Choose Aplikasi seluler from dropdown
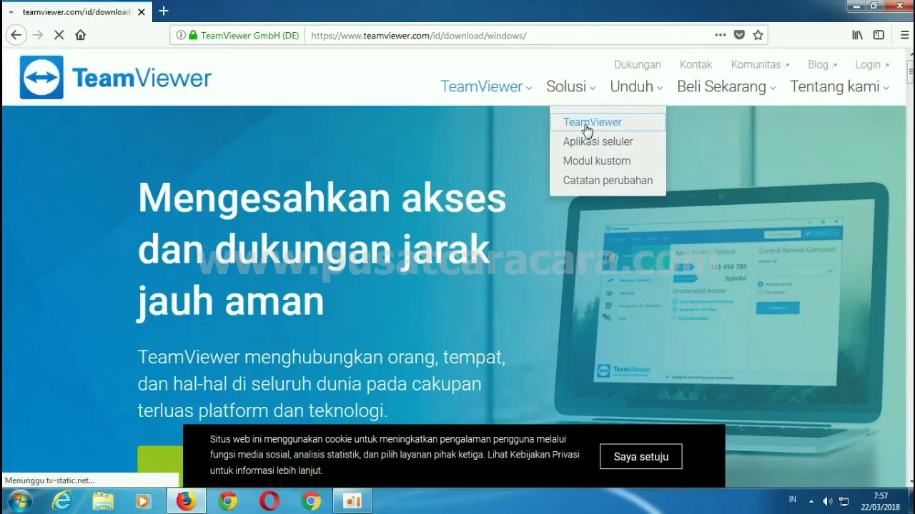This screenshot has width=915, height=514. [598, 141]
